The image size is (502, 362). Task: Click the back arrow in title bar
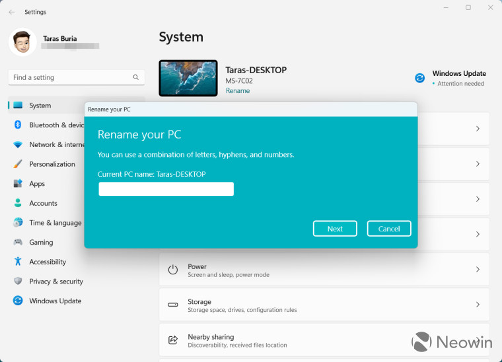click(x=12, y=12)
